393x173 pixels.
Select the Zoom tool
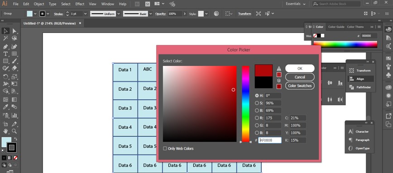(14, 131)
